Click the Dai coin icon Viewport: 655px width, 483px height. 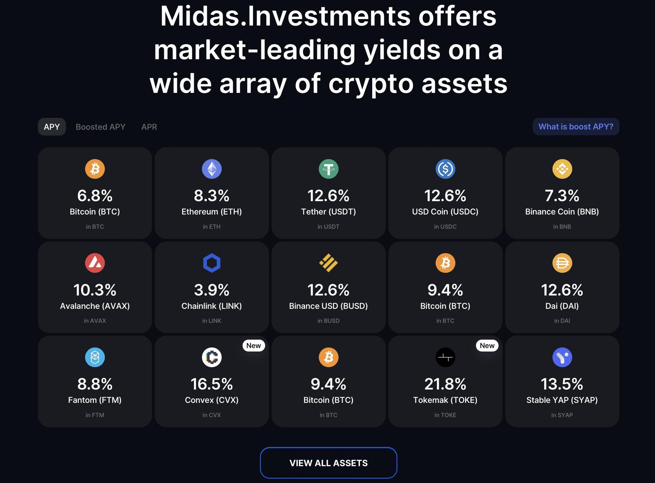(562, 263)
